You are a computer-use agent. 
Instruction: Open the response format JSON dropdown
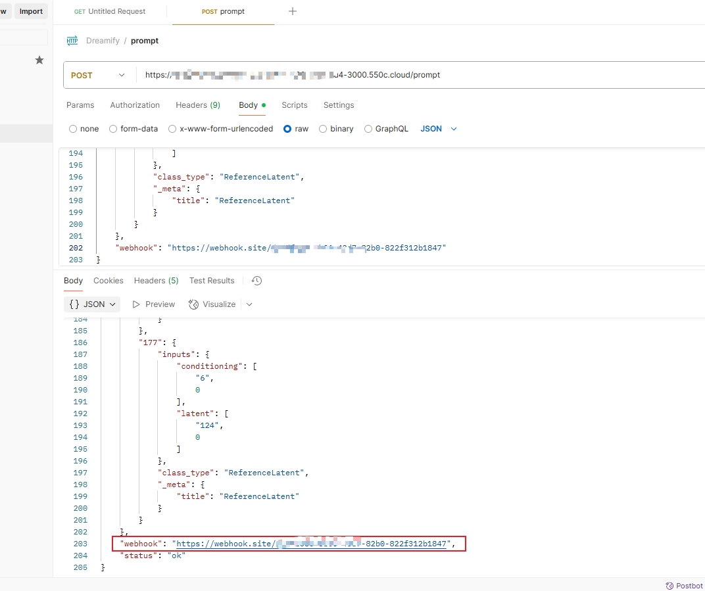[x=92, y=304]
